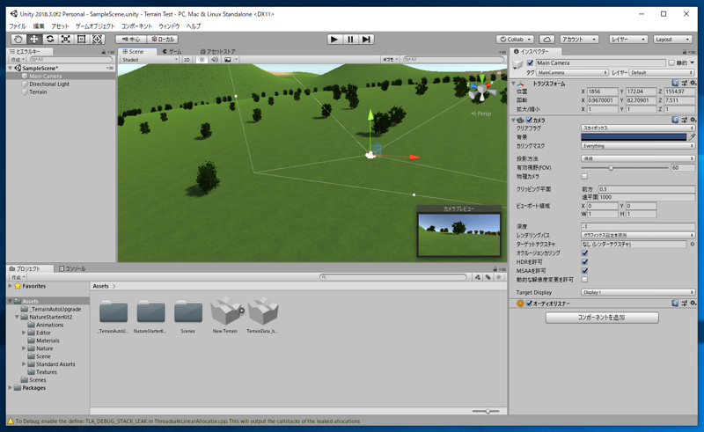
Task: Select the New Terrain asset icon
Action: 226,311
